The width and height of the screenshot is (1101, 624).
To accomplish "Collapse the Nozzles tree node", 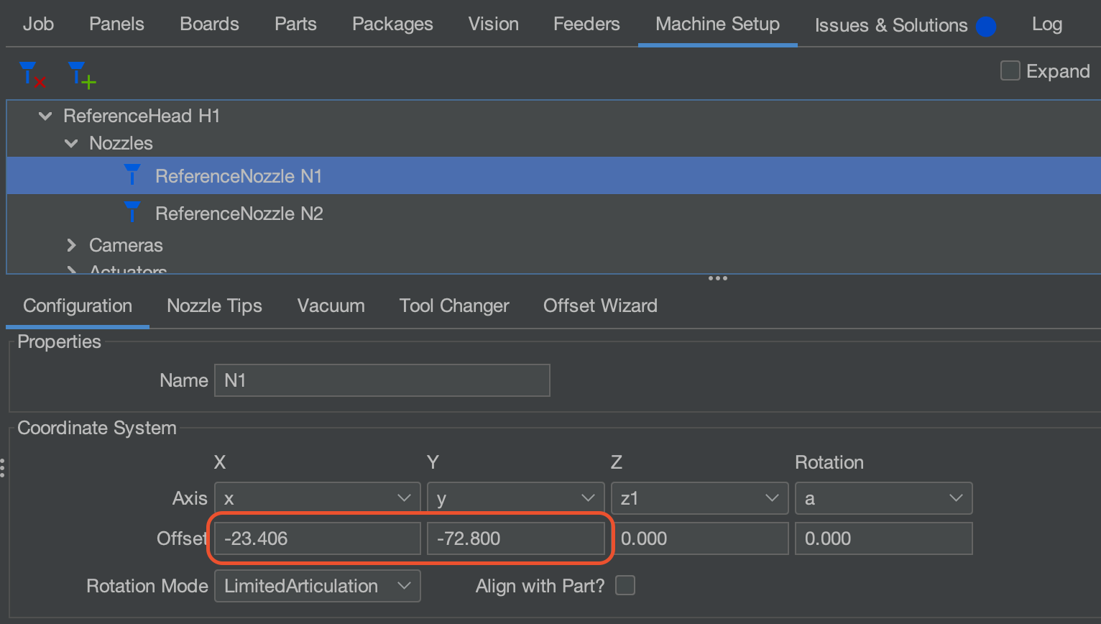I will click(x=71, y=143).
